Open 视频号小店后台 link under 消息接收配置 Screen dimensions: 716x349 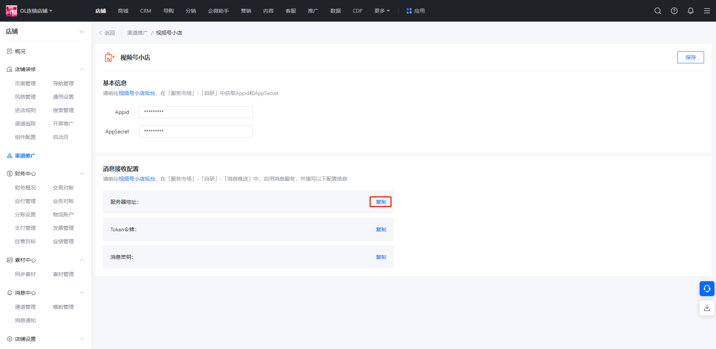137,179
